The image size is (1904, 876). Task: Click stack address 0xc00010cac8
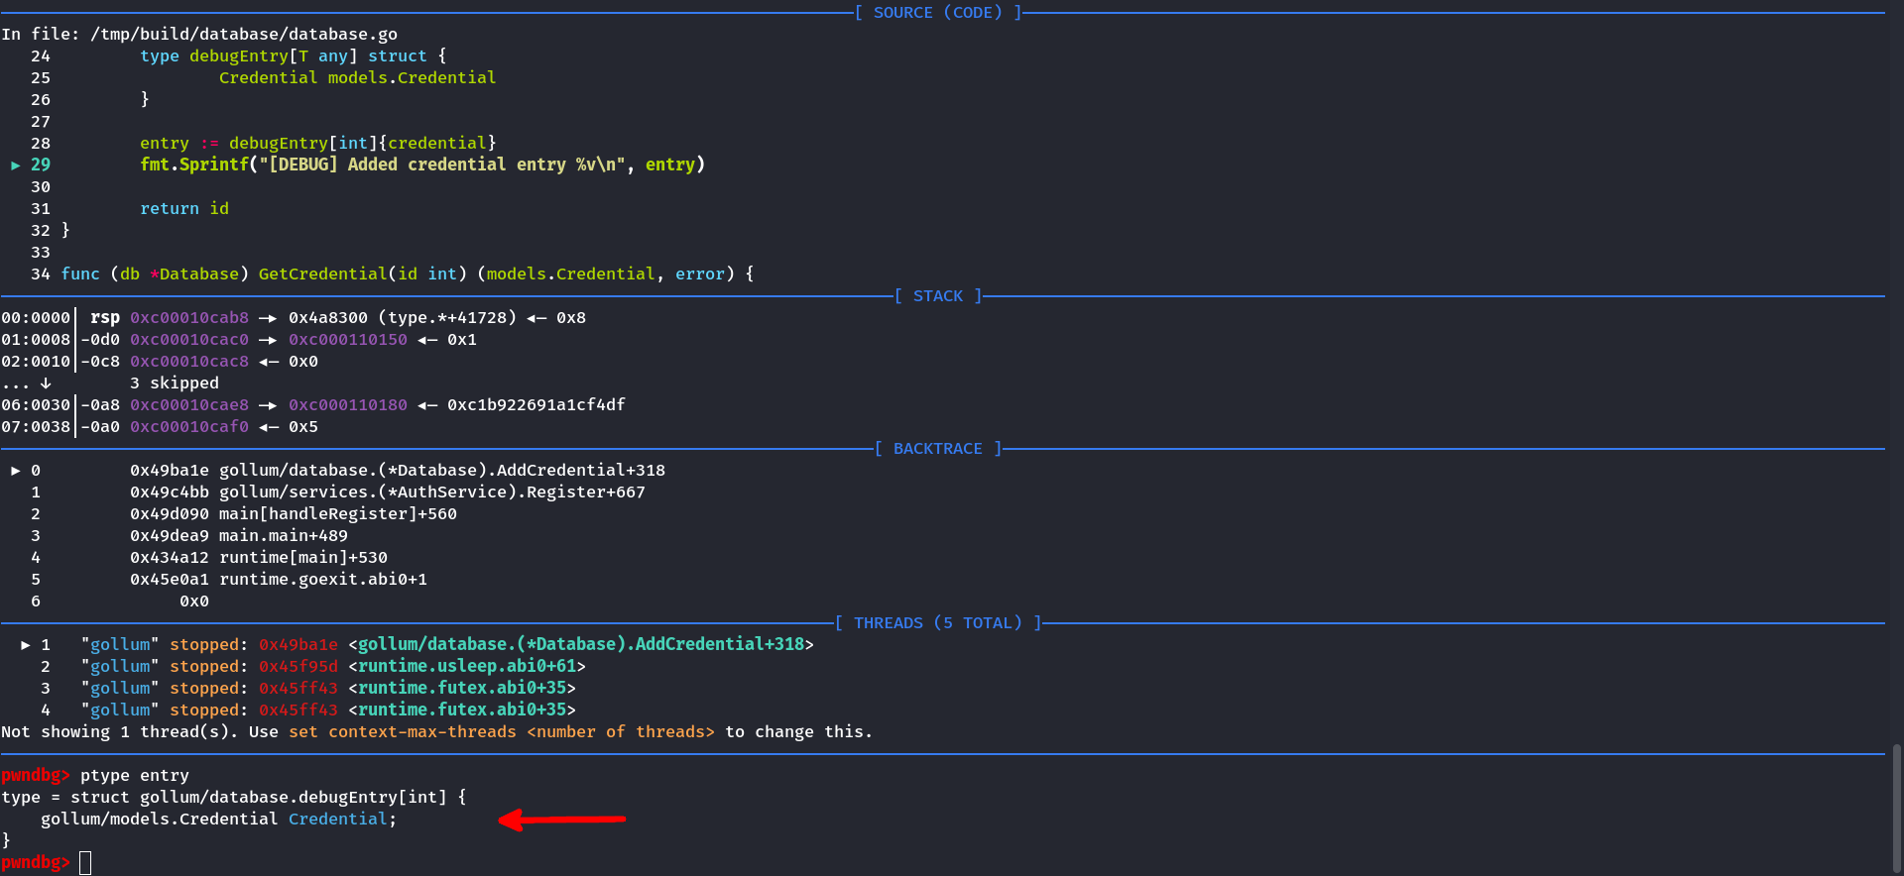coord(189,362)
